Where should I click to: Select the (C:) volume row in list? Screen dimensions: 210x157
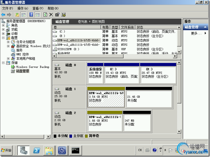[115, 31]
